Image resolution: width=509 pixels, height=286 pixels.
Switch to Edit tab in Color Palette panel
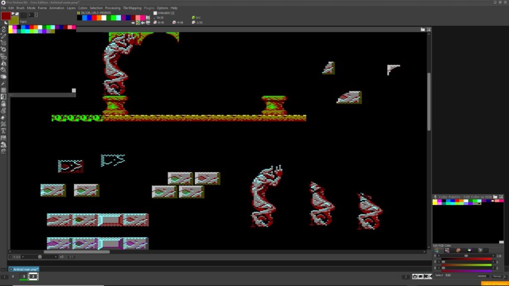tap(448, 275)
